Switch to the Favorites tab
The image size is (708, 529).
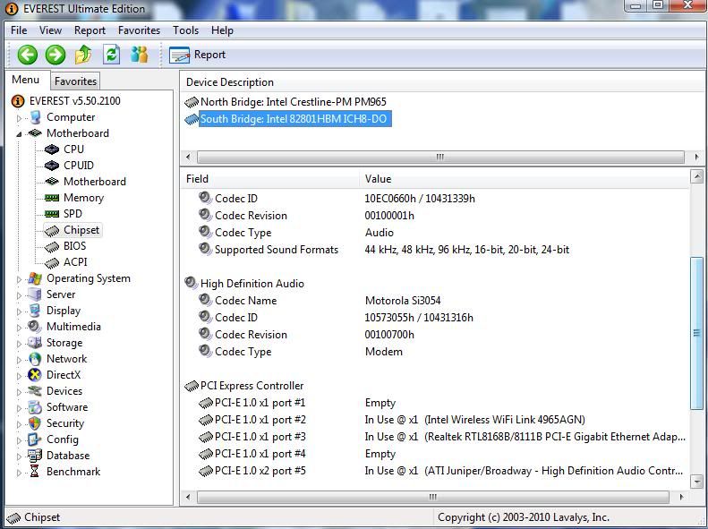(75, 81)
